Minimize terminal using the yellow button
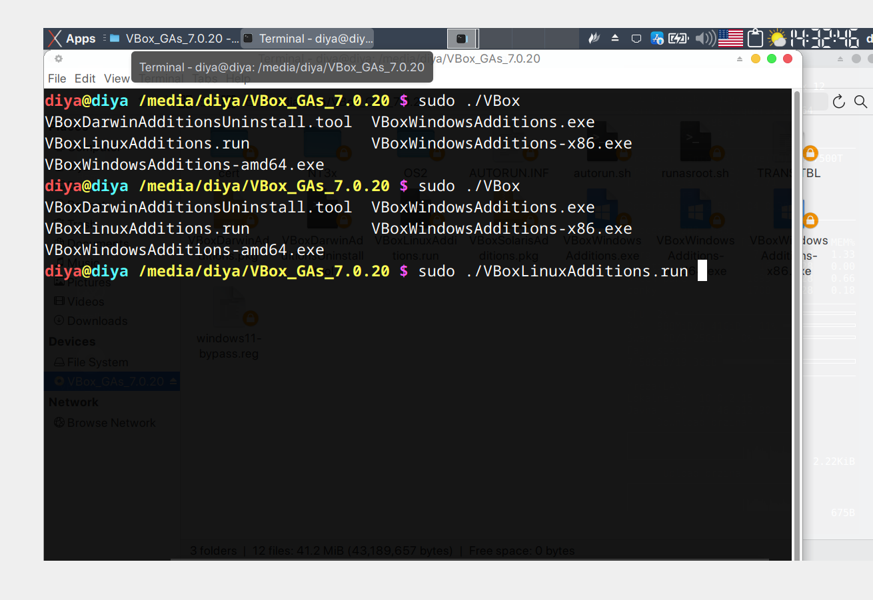Image resolution: width=873 pixels, height=600 pixels. pyautogui.click(x=756, y=59)
